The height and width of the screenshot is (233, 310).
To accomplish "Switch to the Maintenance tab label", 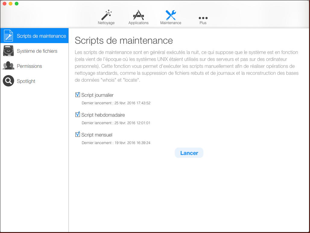I will (171, 23).
